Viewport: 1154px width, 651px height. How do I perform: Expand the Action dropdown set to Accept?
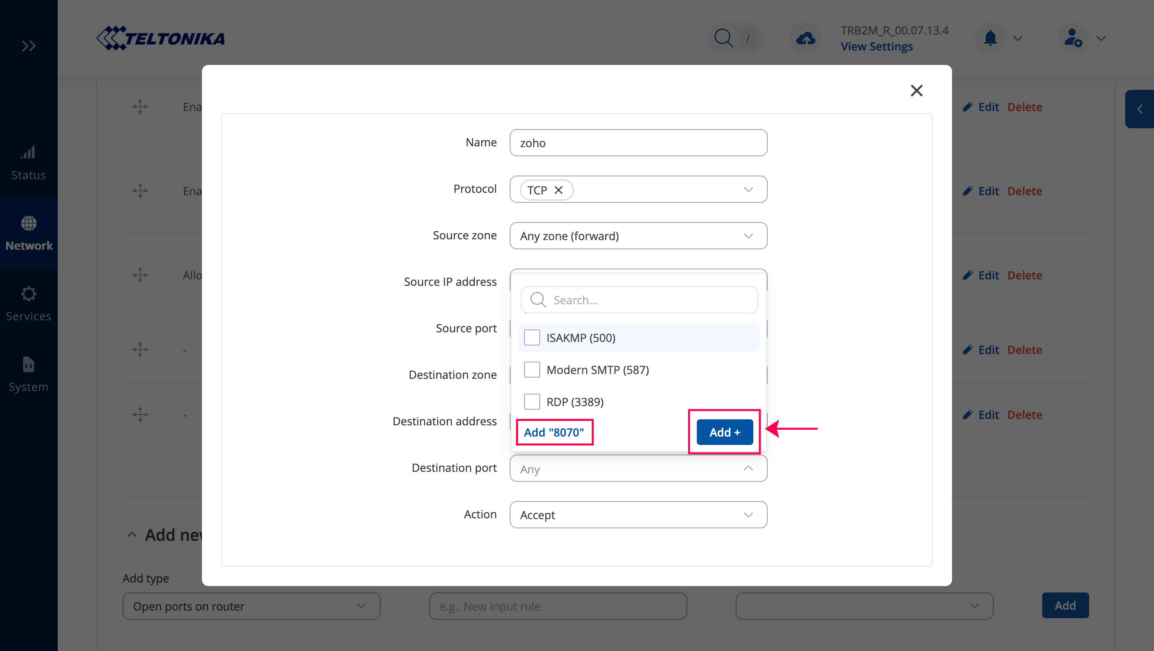(x=638, y=515)
